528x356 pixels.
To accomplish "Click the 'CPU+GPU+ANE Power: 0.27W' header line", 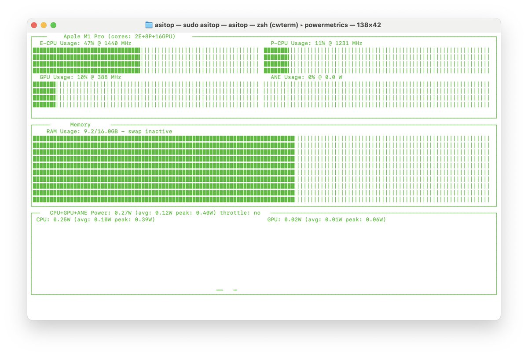I will click(x=155, y=212).
